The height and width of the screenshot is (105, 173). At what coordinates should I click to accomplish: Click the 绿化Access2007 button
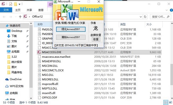click(x=71, y=29)
